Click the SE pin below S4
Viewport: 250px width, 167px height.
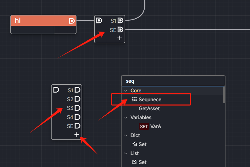click(77, 126)
